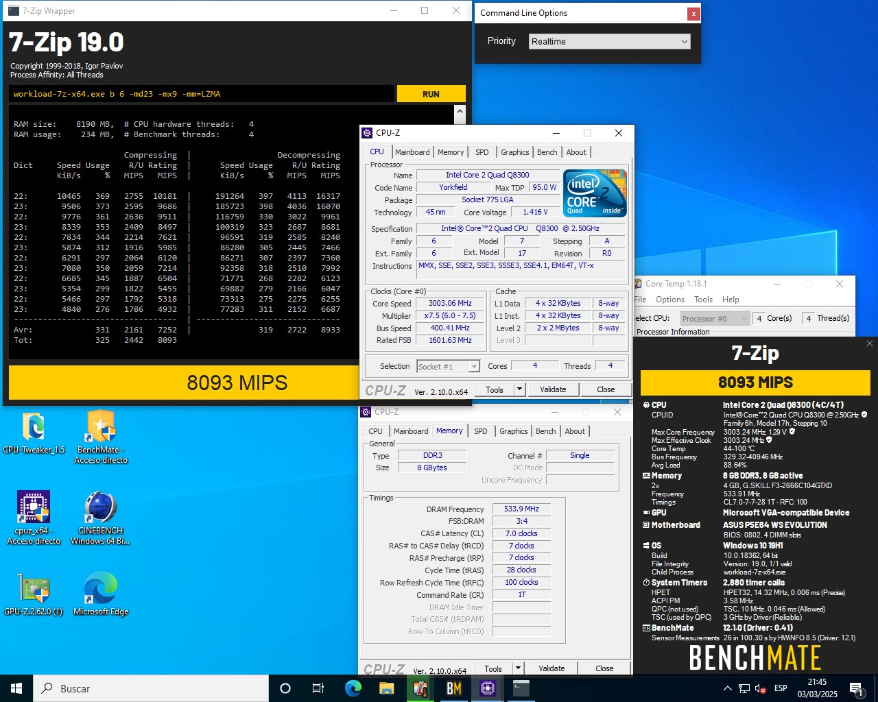Click the 8093 MIPS result banner in 7-Zip Wrapper
Image resolution: width=878 pixels, height=702 pixels.
pyautogui.click(x=237, y=383)
